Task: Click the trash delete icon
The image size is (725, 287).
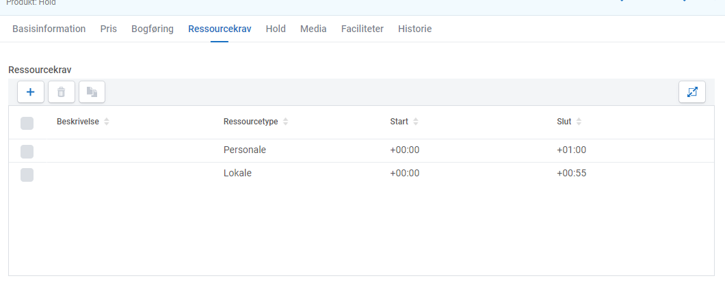Action: [61, 92]
